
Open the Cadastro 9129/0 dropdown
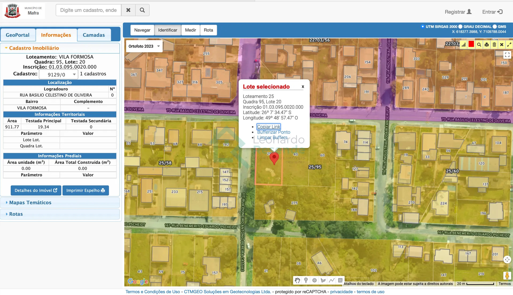click(x=59, y=74)
